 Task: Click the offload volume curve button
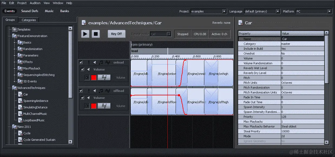click(104, 106)
